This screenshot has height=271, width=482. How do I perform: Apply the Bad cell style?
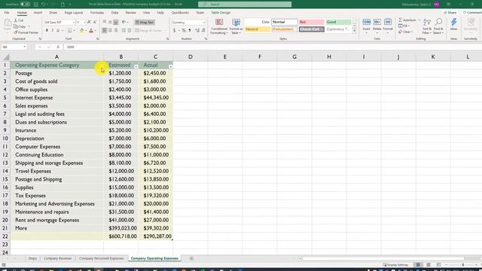tap(311, 22)
